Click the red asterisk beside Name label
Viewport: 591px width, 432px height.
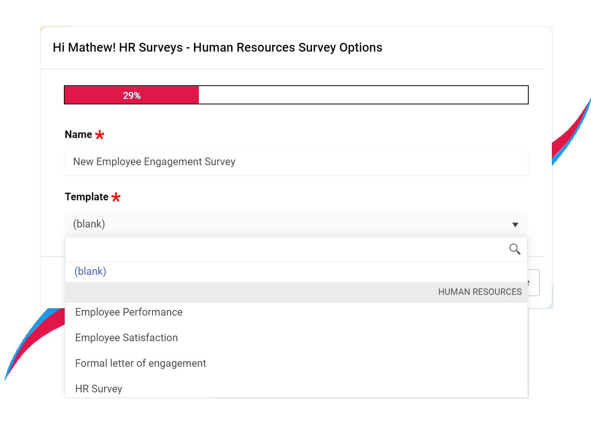coord(100,135)
